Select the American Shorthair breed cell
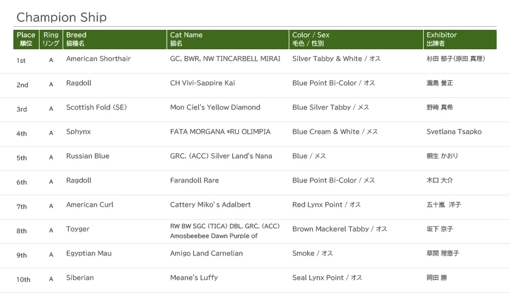 coord(98,59)
